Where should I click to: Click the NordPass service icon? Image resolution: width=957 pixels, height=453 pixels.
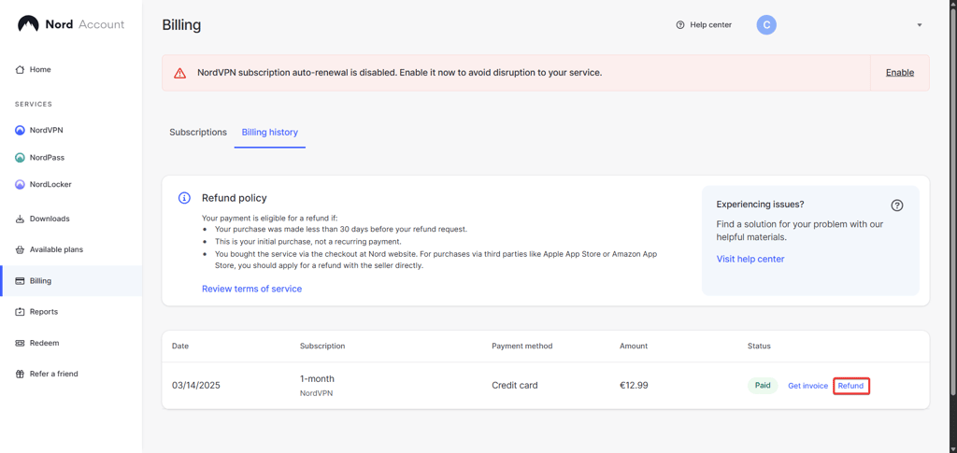tap(20, 157)
